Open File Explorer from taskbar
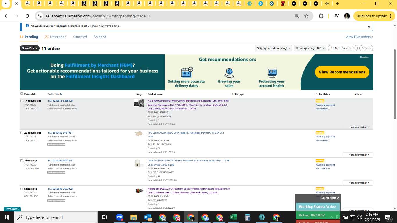 pos(133,217)
